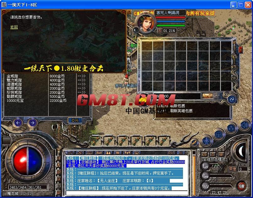Screen dimensions: 253x198
Task: Click the 忠 loyalty 01.21% indicator
Action: tap(166, 30)
